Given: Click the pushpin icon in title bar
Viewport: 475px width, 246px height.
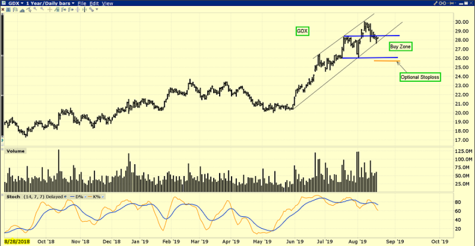Looking at the screenshot, I should pyautogui.click(x=451, y=3).
